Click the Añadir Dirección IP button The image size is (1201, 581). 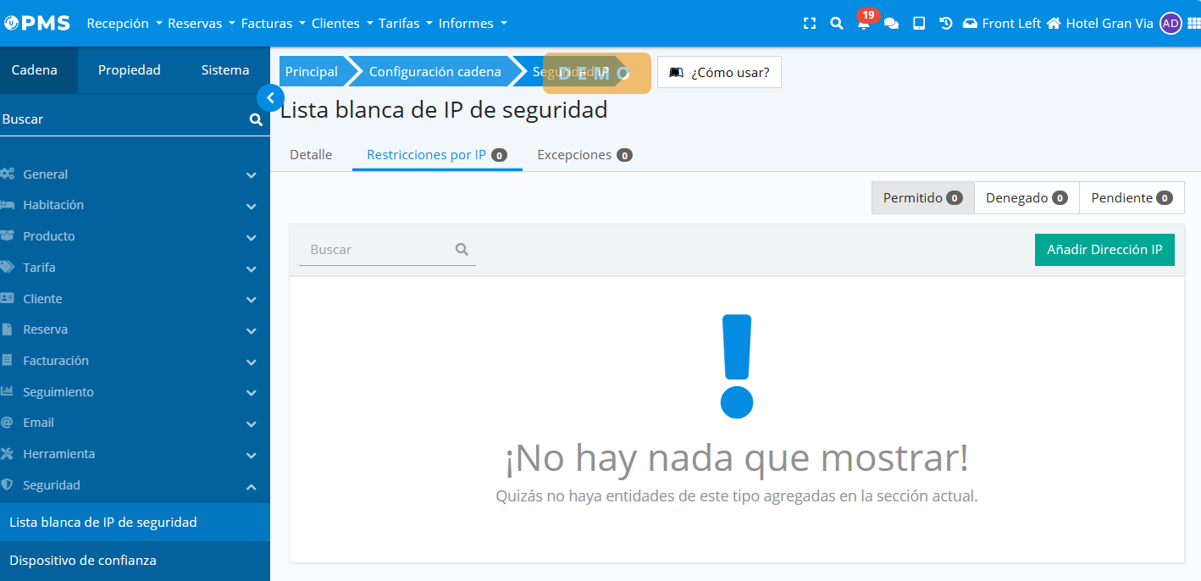click(x=1104, y=250)
